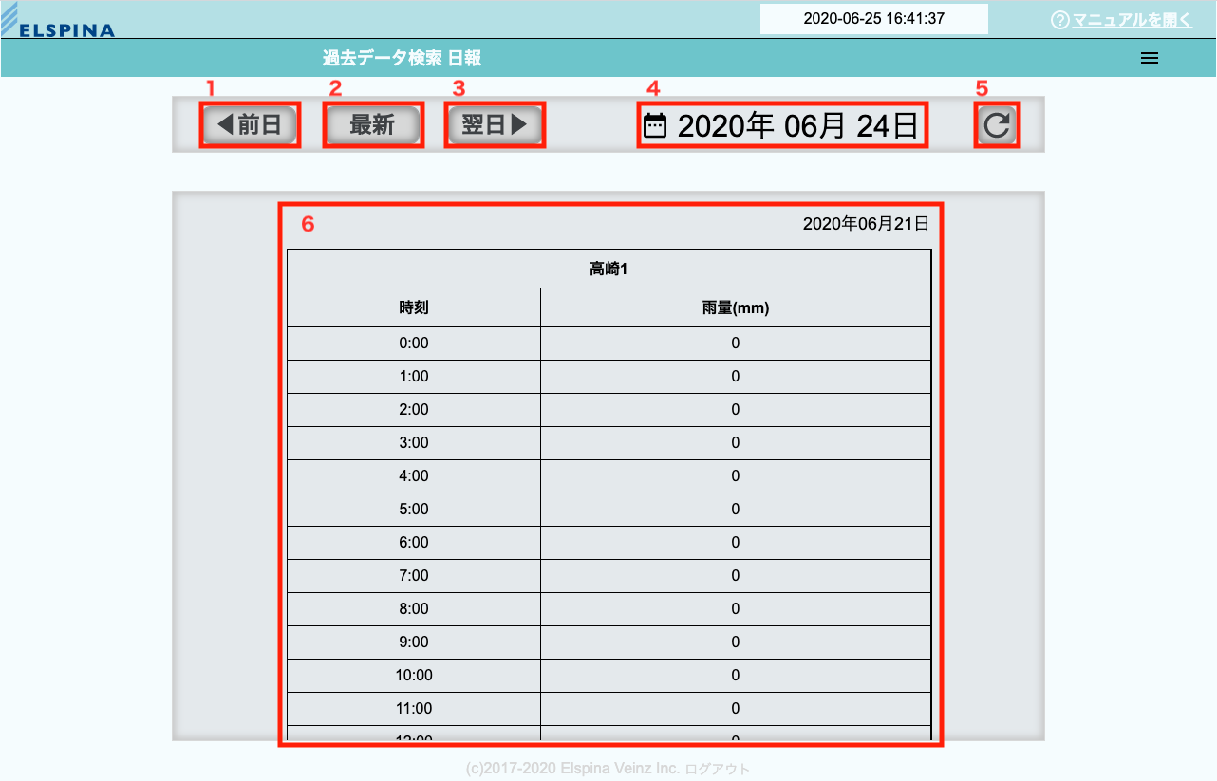
Task: Click the reload arrow icon
Action: pyautogui.click(x=997, y=125)
